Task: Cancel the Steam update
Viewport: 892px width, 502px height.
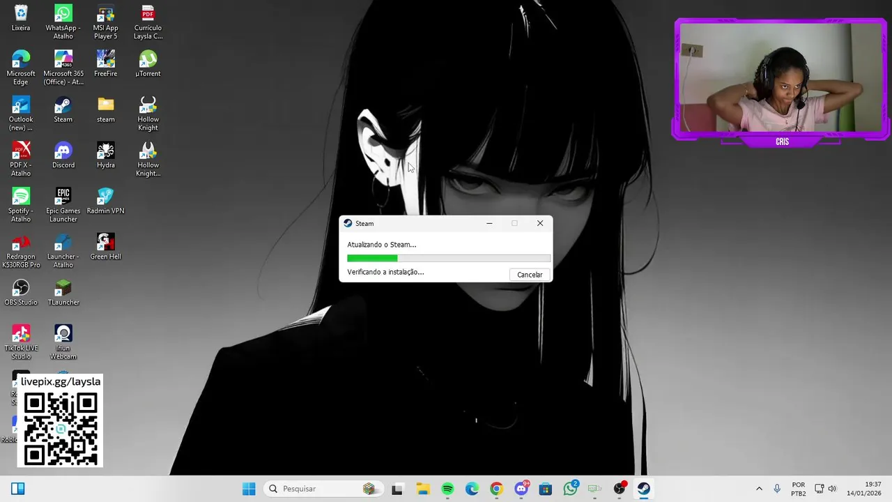Action: [x=530, y=275]
